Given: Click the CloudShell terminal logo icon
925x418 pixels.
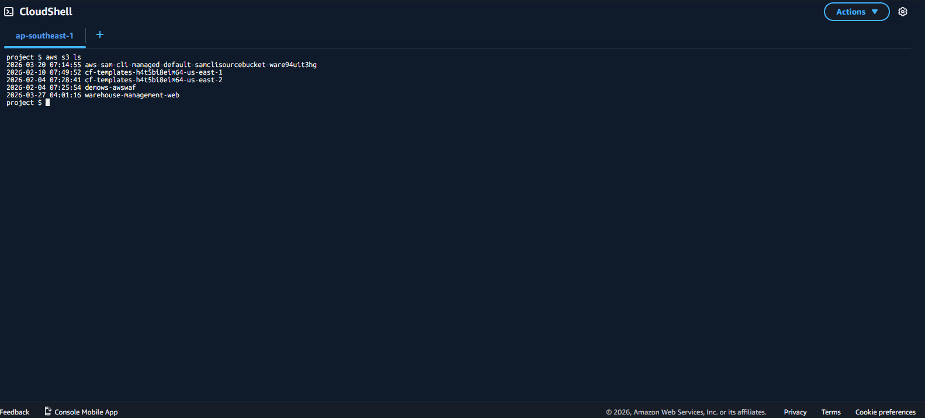Looking at the screenshot, I should [x=9, y=12].
